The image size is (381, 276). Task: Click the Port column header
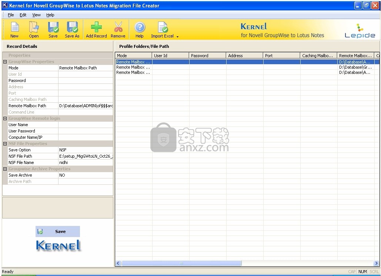tap(282, 56)
